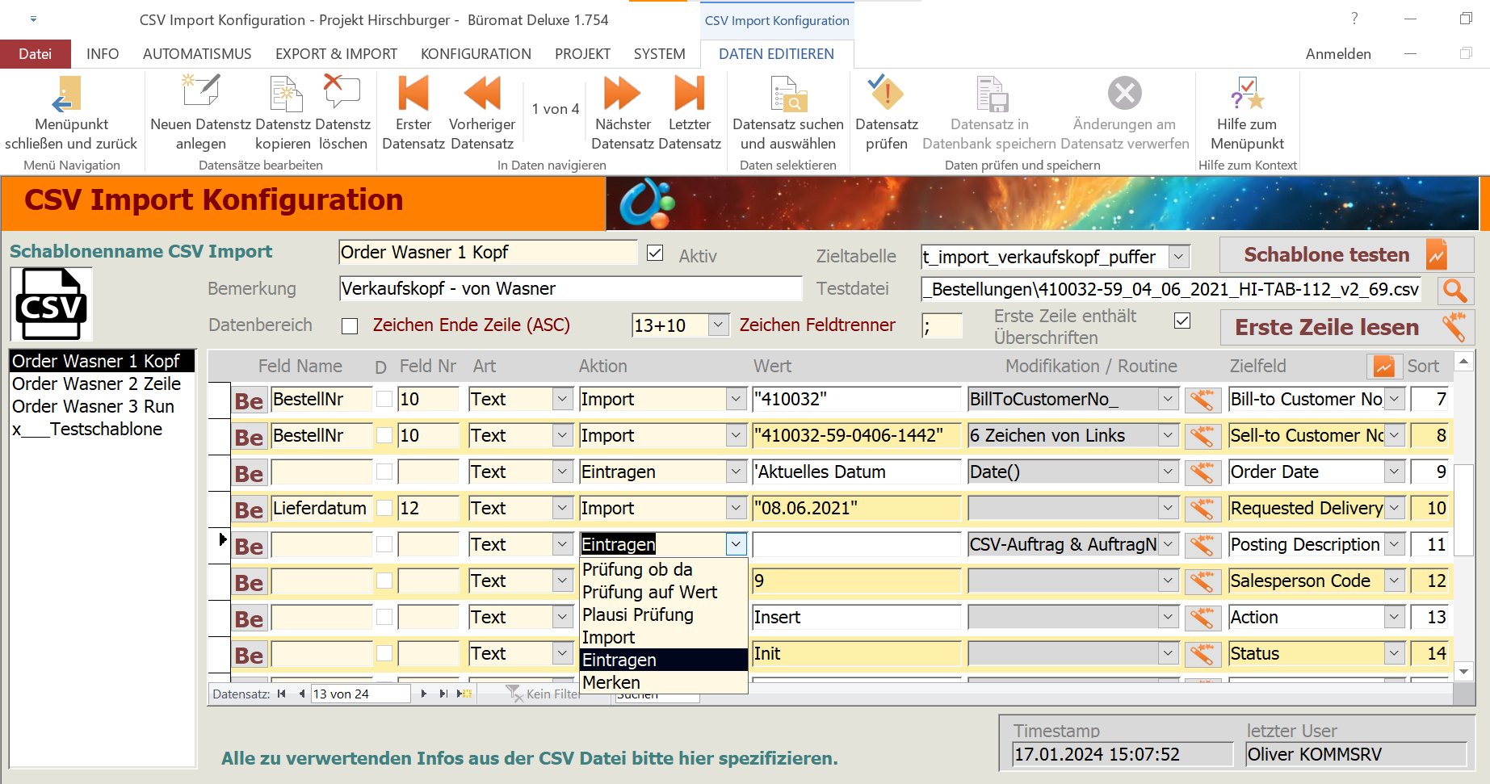Screen dimensions: 1490x784
Task: Uncheck Erste Zeile enthält Überschriften
Action: click(x=1182, y=321)
